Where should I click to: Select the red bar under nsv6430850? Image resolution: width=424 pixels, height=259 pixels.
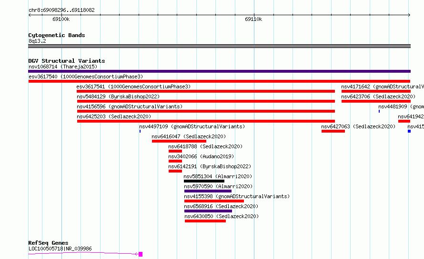coord(205,221)
